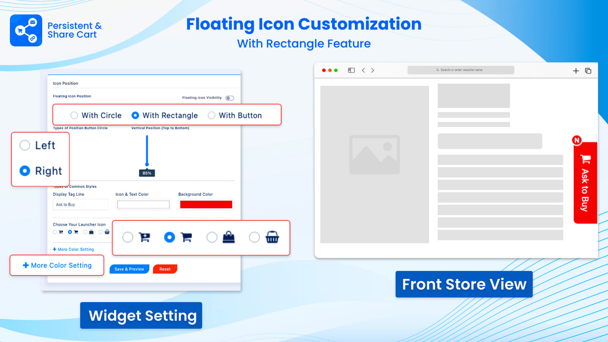Image resolution: width=608 pixels, height=342 pixels.
Task: Click the Ask to Buy tag line field
Action: pyautogui.click(x=80, y=204)
